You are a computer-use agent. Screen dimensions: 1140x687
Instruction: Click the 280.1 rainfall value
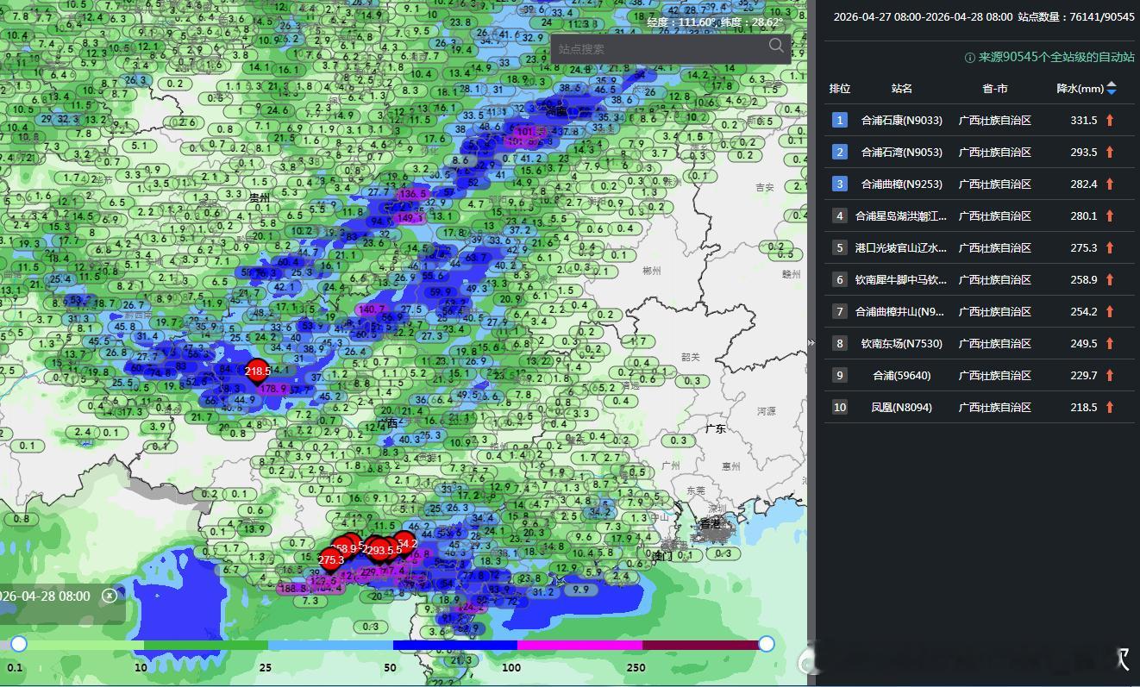[x=1084, y=216]
